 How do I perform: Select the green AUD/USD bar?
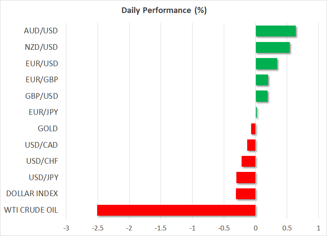275,31
